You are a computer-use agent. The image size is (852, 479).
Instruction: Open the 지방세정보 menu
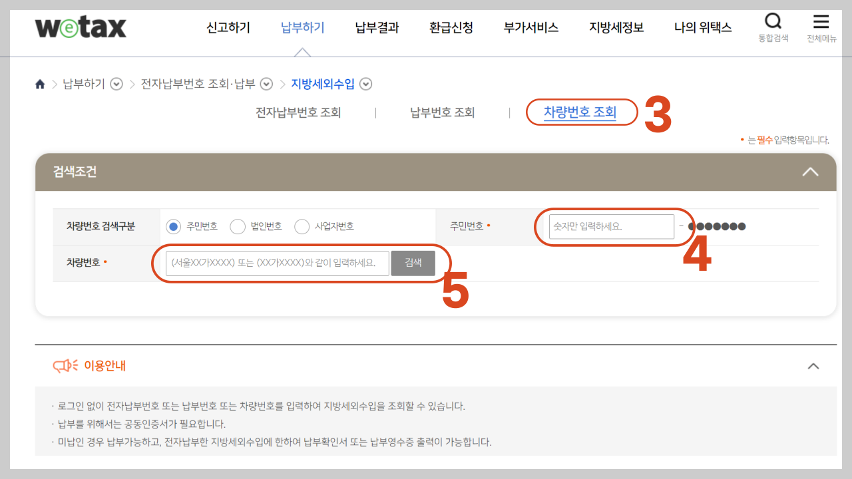[x=616, y=27]
